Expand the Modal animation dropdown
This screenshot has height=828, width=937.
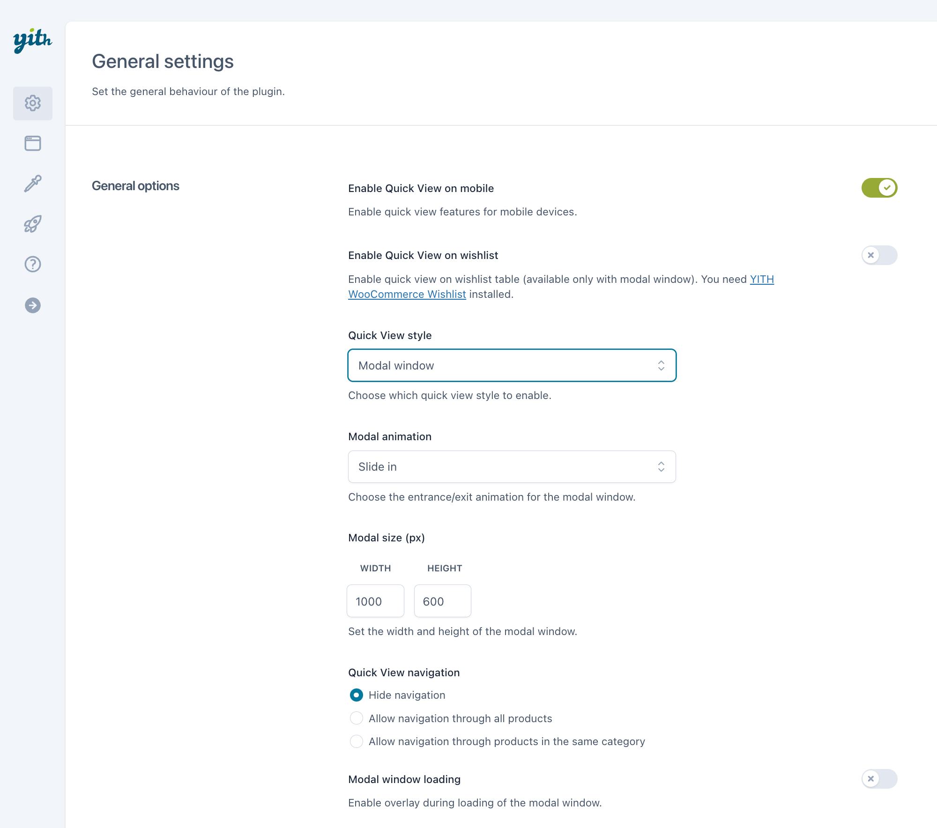tap(512, 466)
